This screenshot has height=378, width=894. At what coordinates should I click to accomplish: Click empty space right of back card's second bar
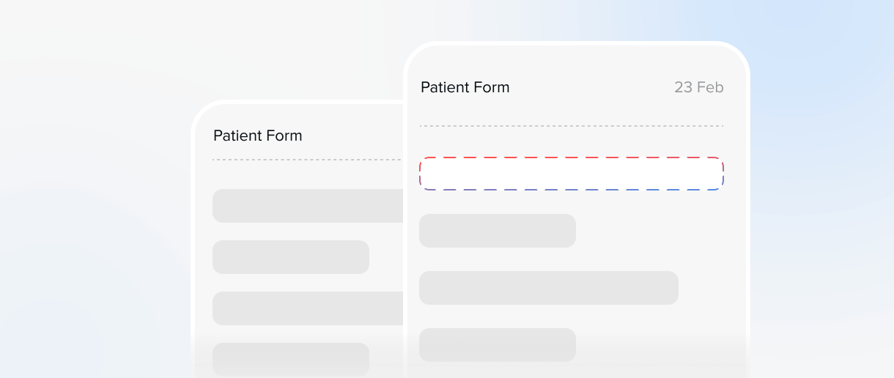coord(385,257)
